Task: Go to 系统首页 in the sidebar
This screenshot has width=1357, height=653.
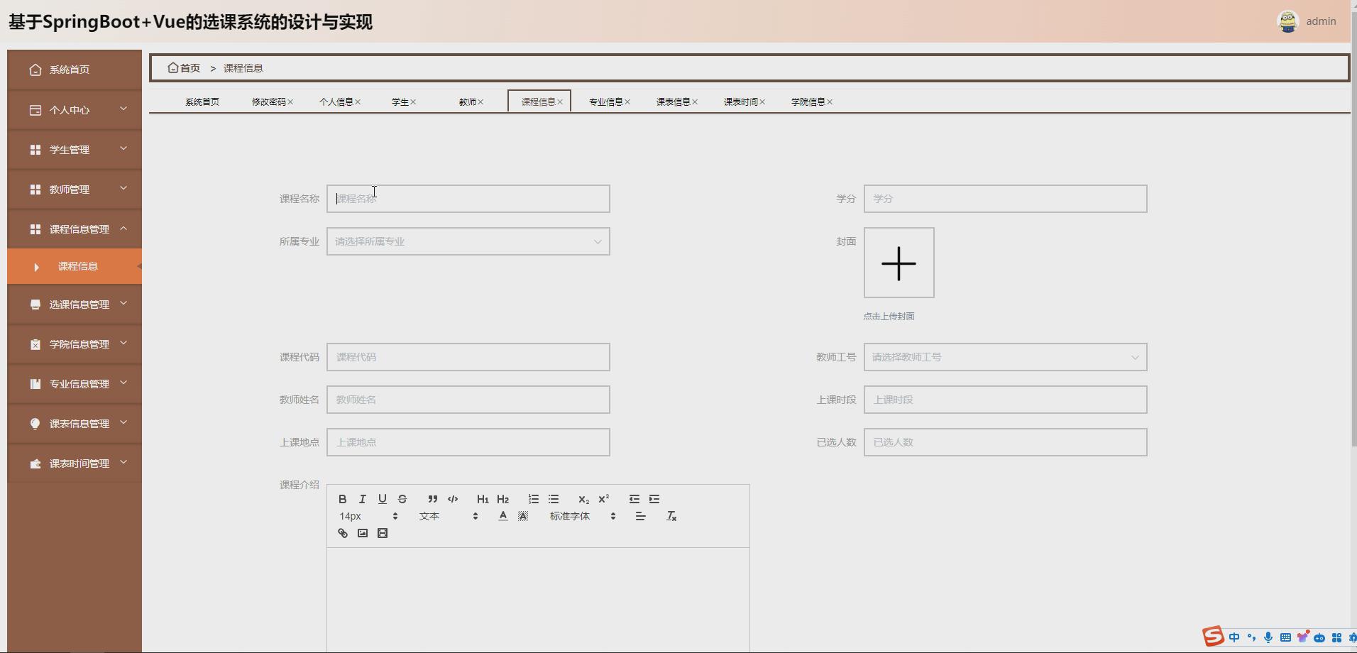Action: coord(75,70)
